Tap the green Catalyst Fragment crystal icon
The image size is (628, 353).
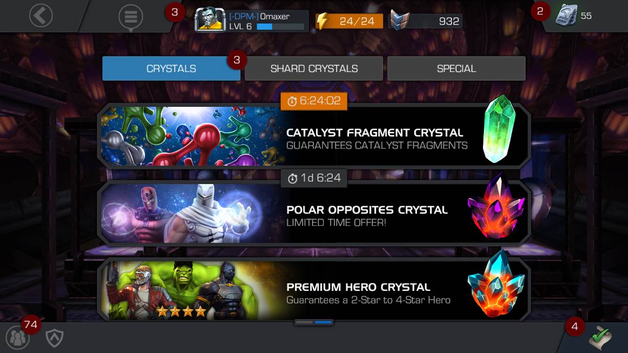499,129
